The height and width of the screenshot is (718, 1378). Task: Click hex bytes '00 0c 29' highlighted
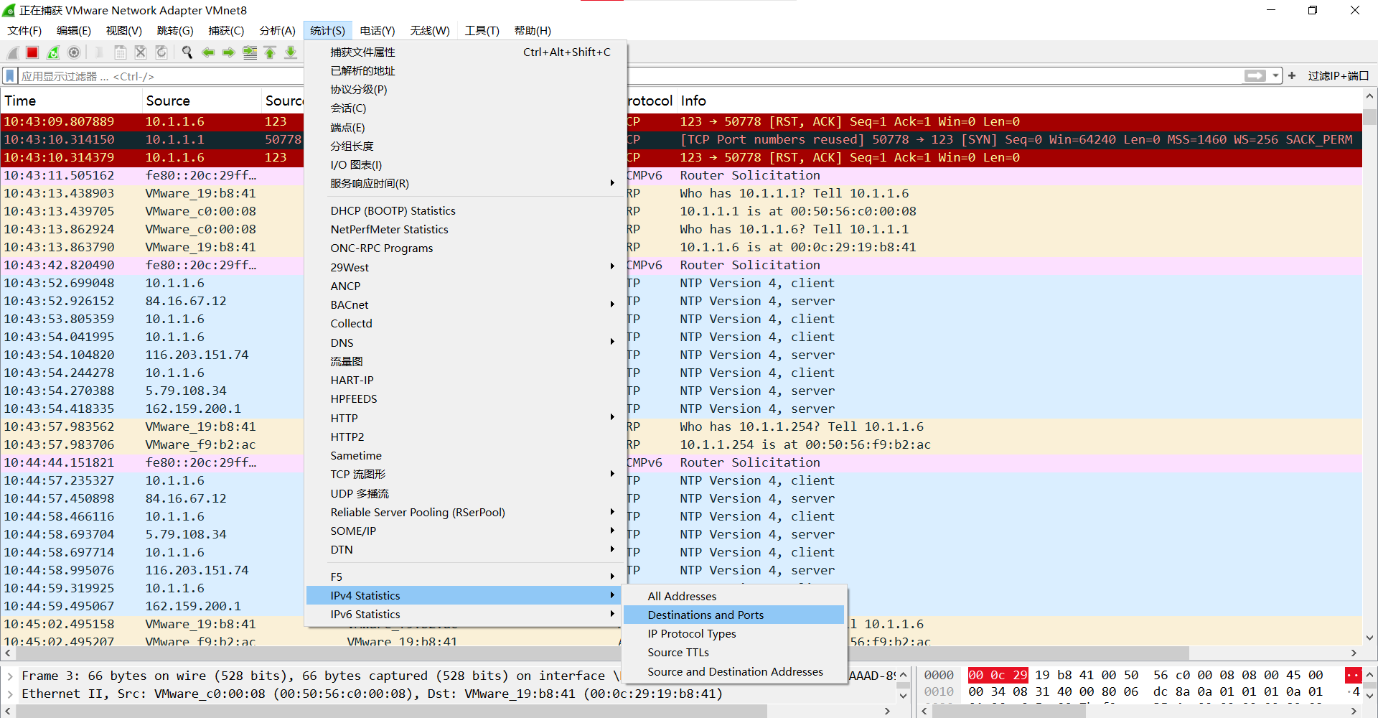coord(998,675)
